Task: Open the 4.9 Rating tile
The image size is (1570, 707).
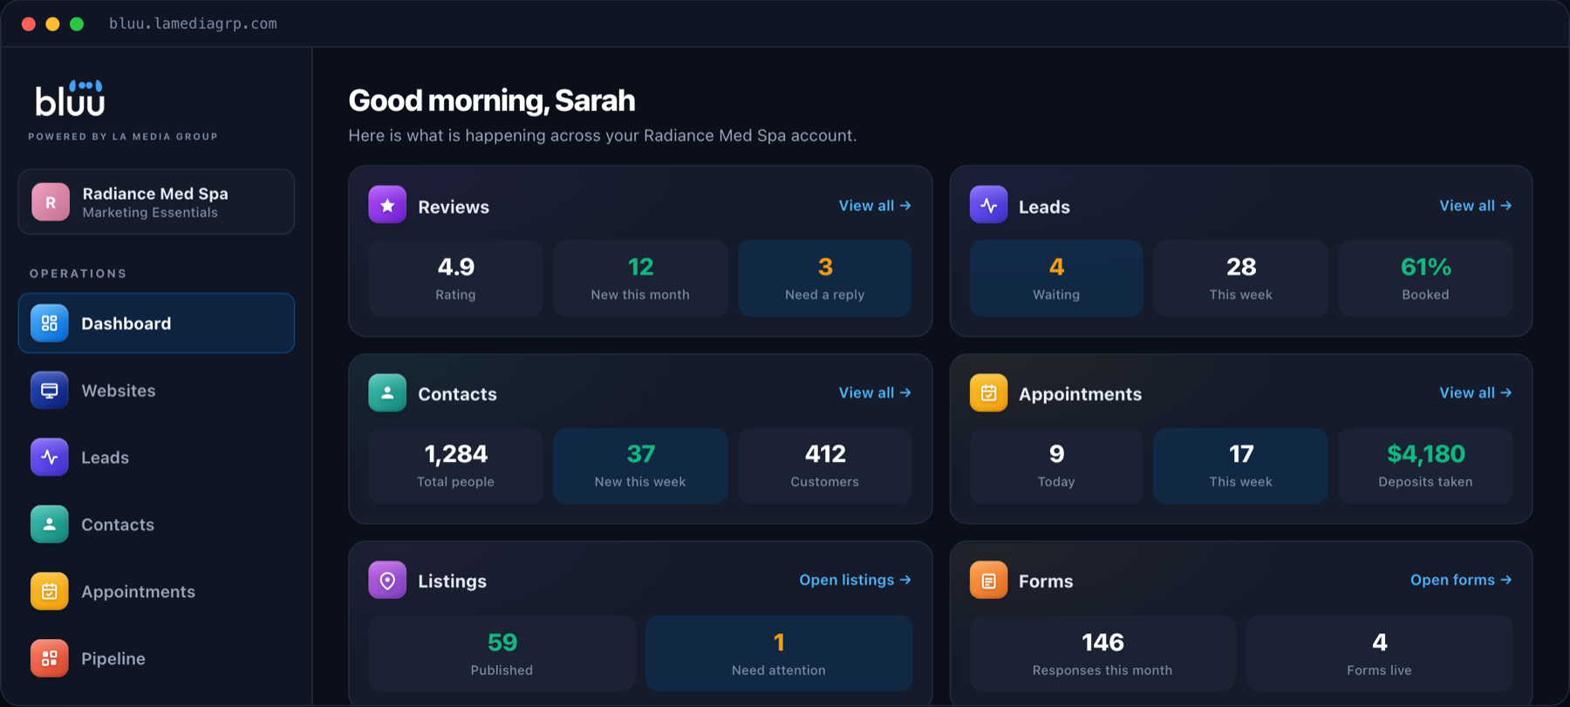Action: tap(455, 278)
